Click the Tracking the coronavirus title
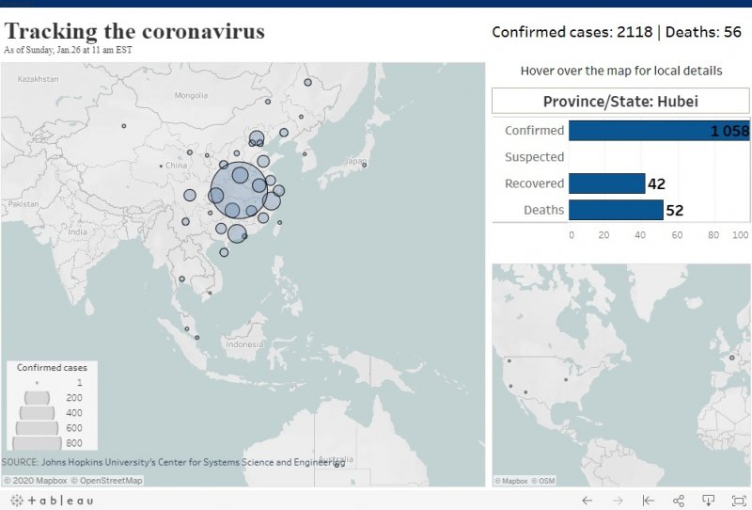This screenshot has width=752, height=510. pos(134,31)
